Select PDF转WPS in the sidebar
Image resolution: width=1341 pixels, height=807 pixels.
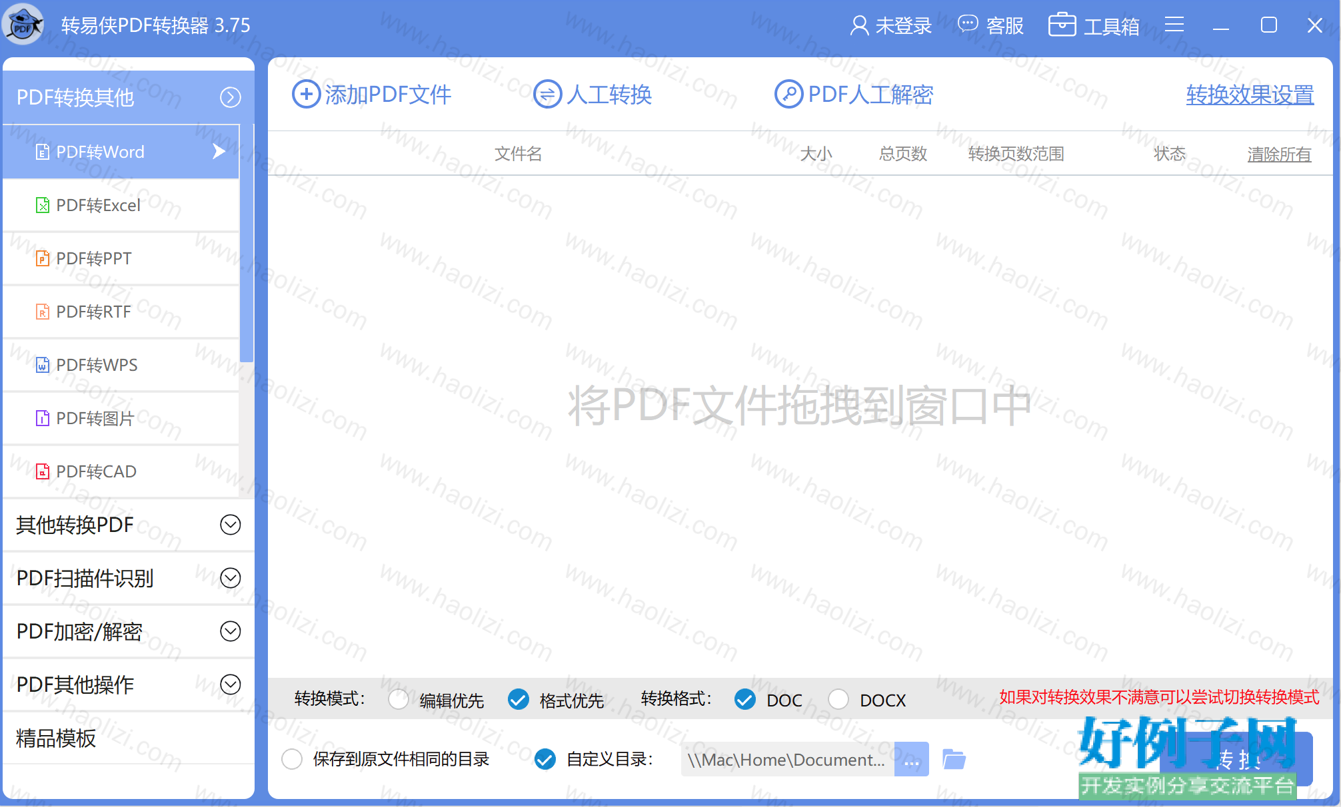(x=121, y=365)
